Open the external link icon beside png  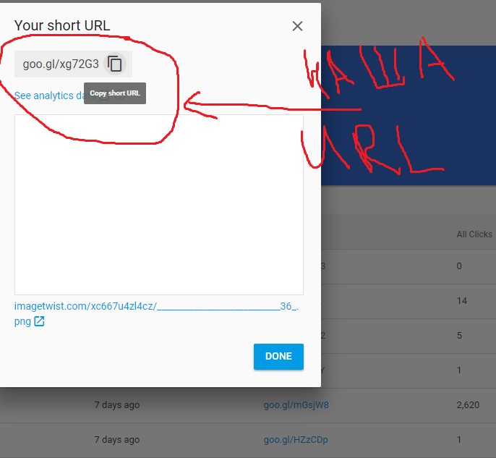tap(40, 321)
